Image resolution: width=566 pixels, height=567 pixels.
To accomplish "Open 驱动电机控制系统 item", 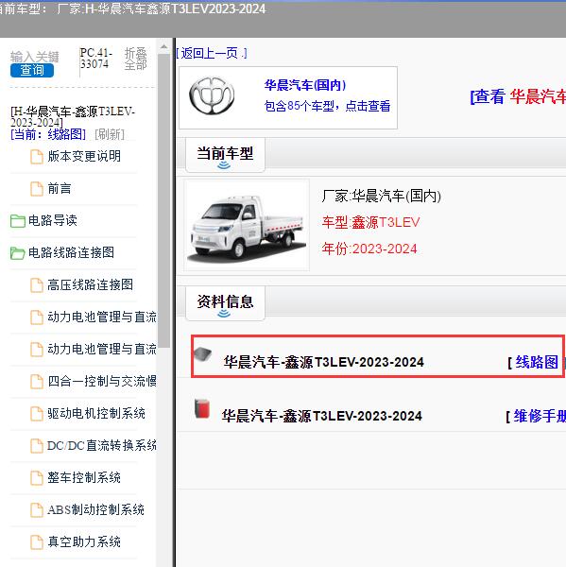I will pos(96,413).
